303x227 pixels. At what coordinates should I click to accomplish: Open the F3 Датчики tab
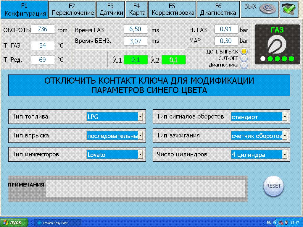click(111, 9)
